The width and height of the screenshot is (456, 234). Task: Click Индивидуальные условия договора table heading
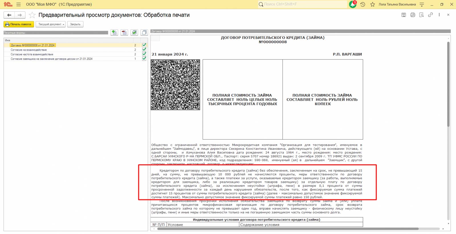[x=256, y=220]
